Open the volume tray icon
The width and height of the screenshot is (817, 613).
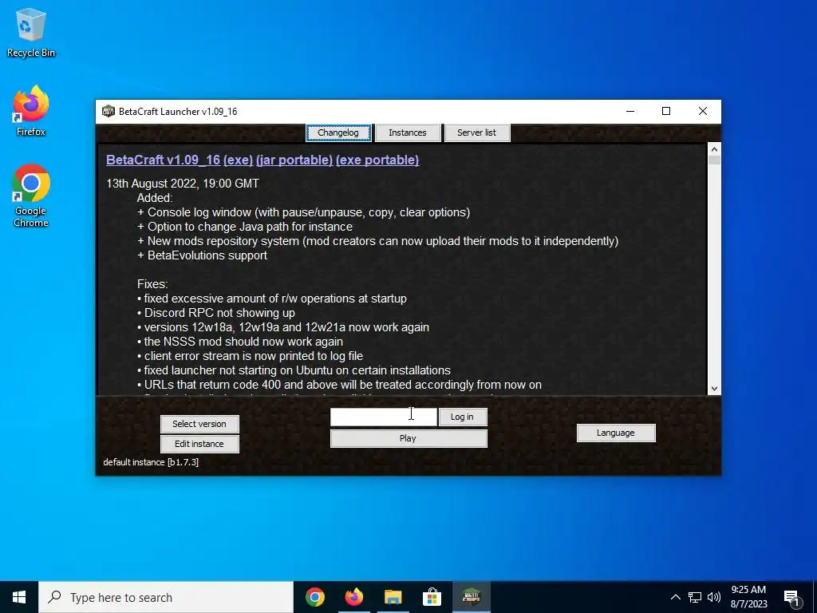pyautogui.click(x=714, y=597)
